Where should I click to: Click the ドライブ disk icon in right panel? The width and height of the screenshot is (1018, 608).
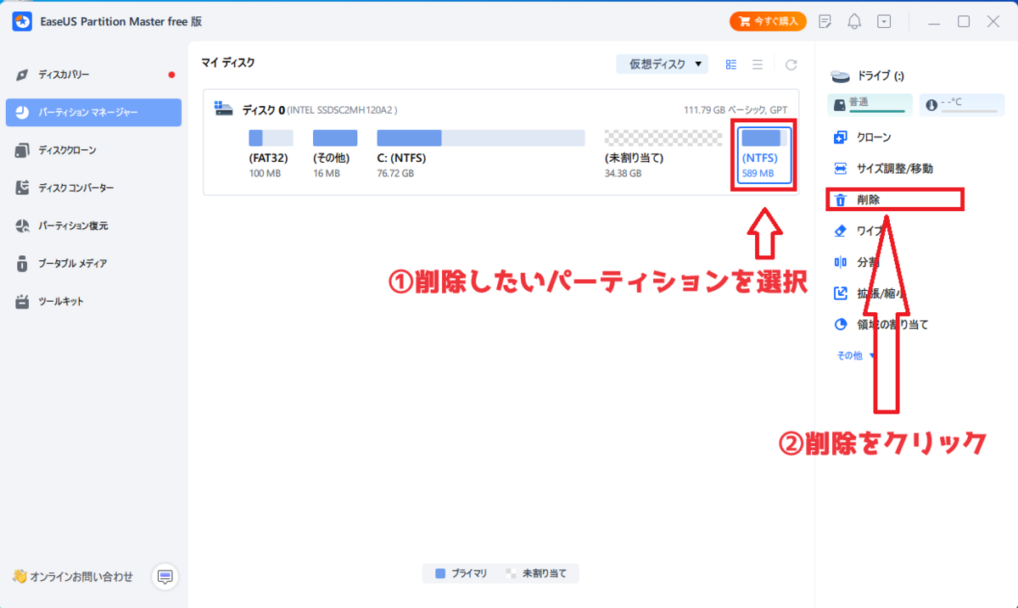pyautogui.click(x=841, y=76)
